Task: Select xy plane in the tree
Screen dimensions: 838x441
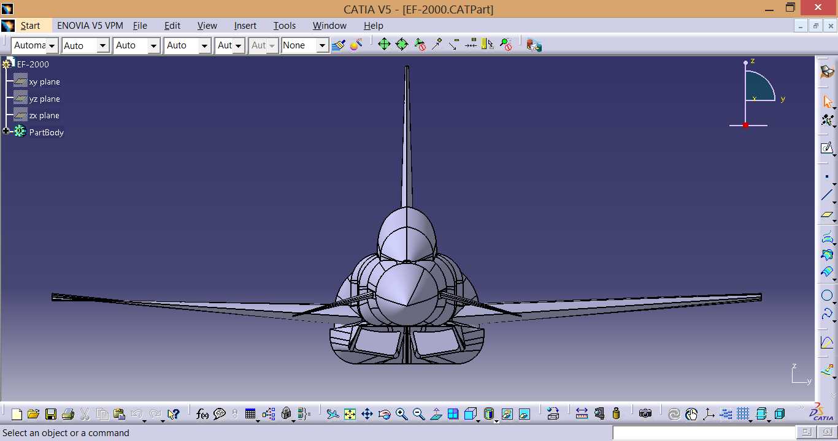Action: [x=44, y=81]
